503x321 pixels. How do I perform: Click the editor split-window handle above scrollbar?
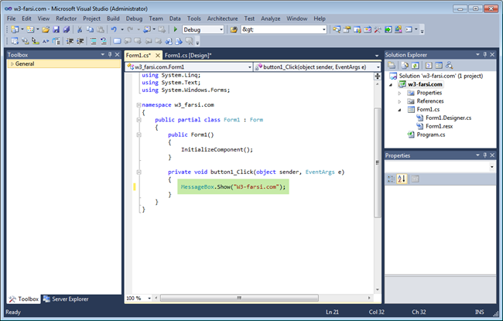pyautogui.click(x=378, y=76)
